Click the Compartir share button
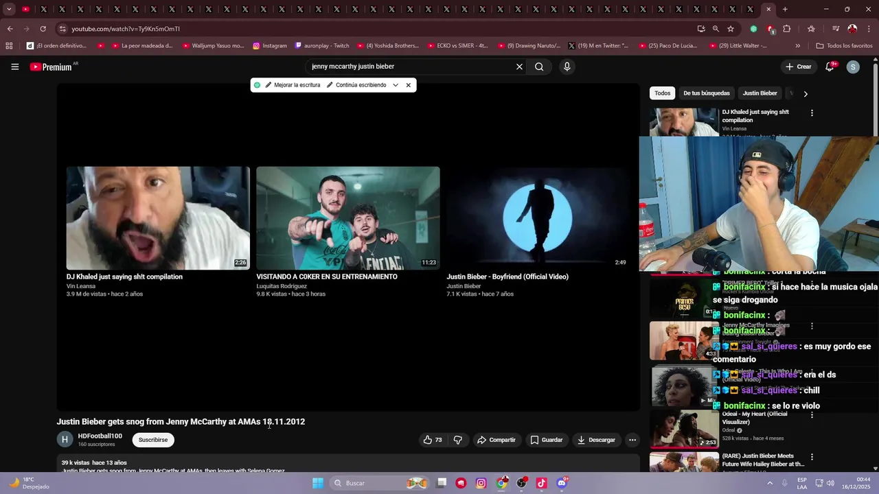 [496, 440]
